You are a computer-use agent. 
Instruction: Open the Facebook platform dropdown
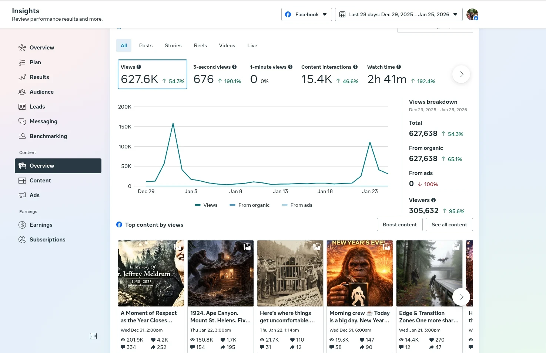pos(307,14)
